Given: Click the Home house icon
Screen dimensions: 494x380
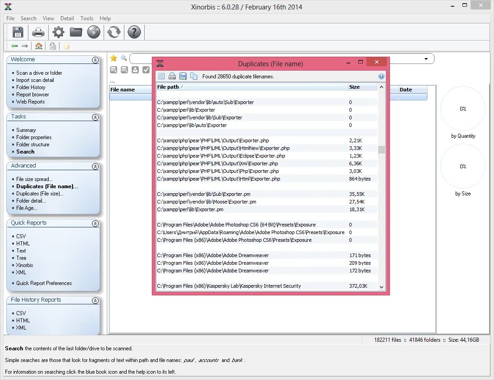Looking at the screenshot, I should (39, 46).
